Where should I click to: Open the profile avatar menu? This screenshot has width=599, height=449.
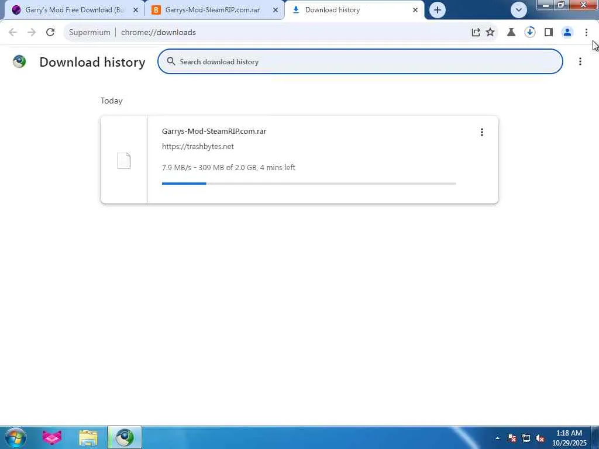(567, 33)
